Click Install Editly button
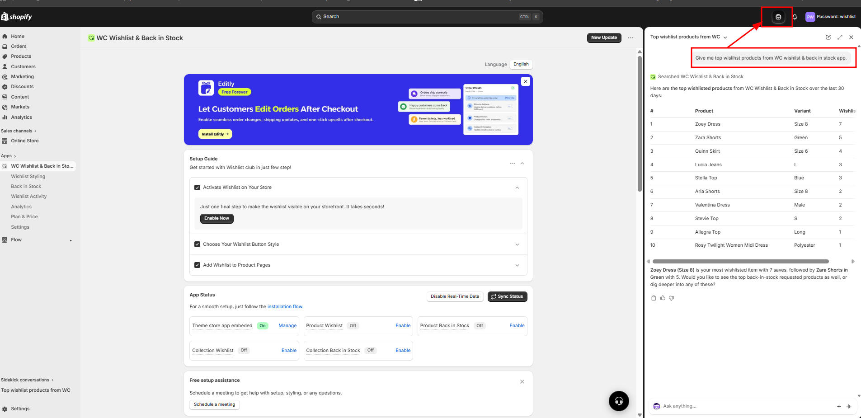Viewport: 861px width, 418px height. 215,134
